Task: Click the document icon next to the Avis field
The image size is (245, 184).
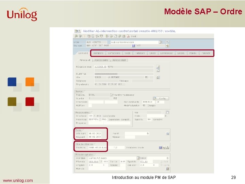Action: [167, 112]
